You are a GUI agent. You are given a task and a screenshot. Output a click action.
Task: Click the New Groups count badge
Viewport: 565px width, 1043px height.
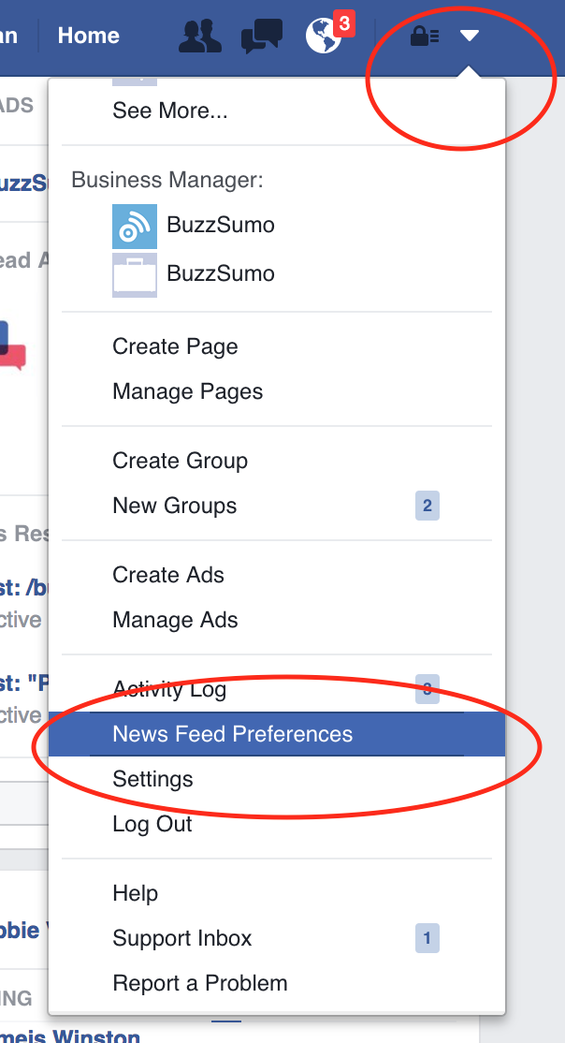point(427,507)
